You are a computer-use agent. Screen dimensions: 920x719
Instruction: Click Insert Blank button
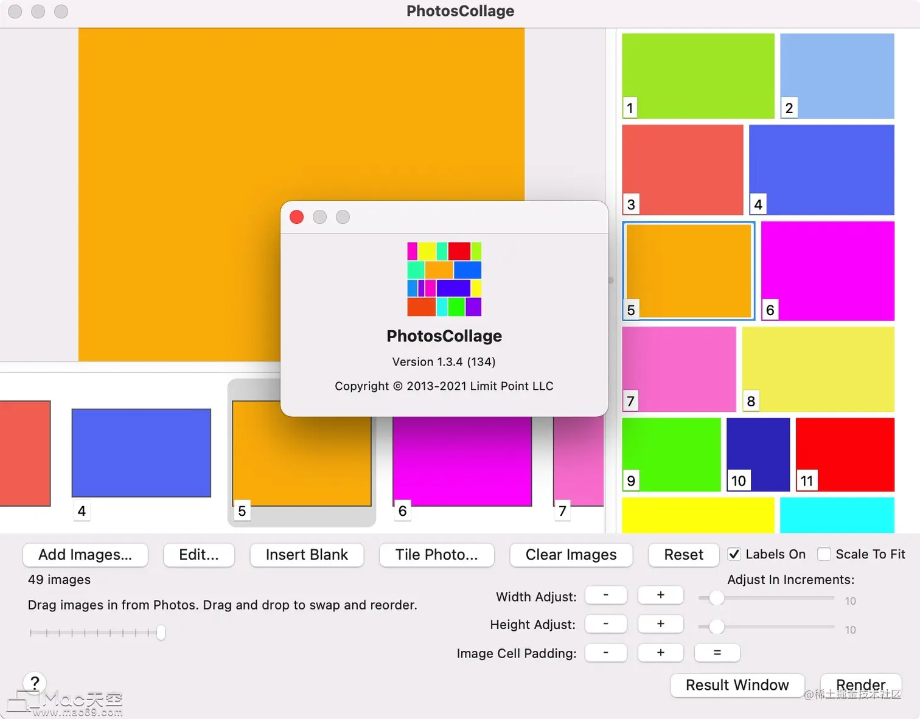click(307, 555)
